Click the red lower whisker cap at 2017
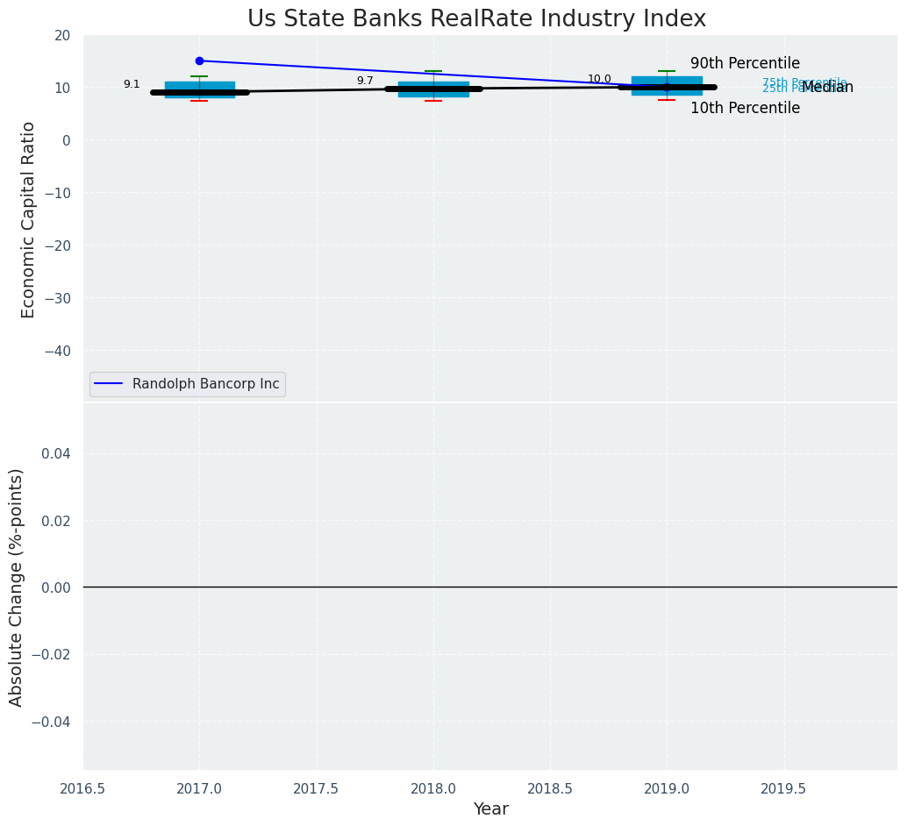 (x=199, y=101)
